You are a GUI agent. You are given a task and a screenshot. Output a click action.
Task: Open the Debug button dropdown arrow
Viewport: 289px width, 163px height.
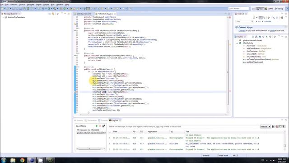(46, 9)
